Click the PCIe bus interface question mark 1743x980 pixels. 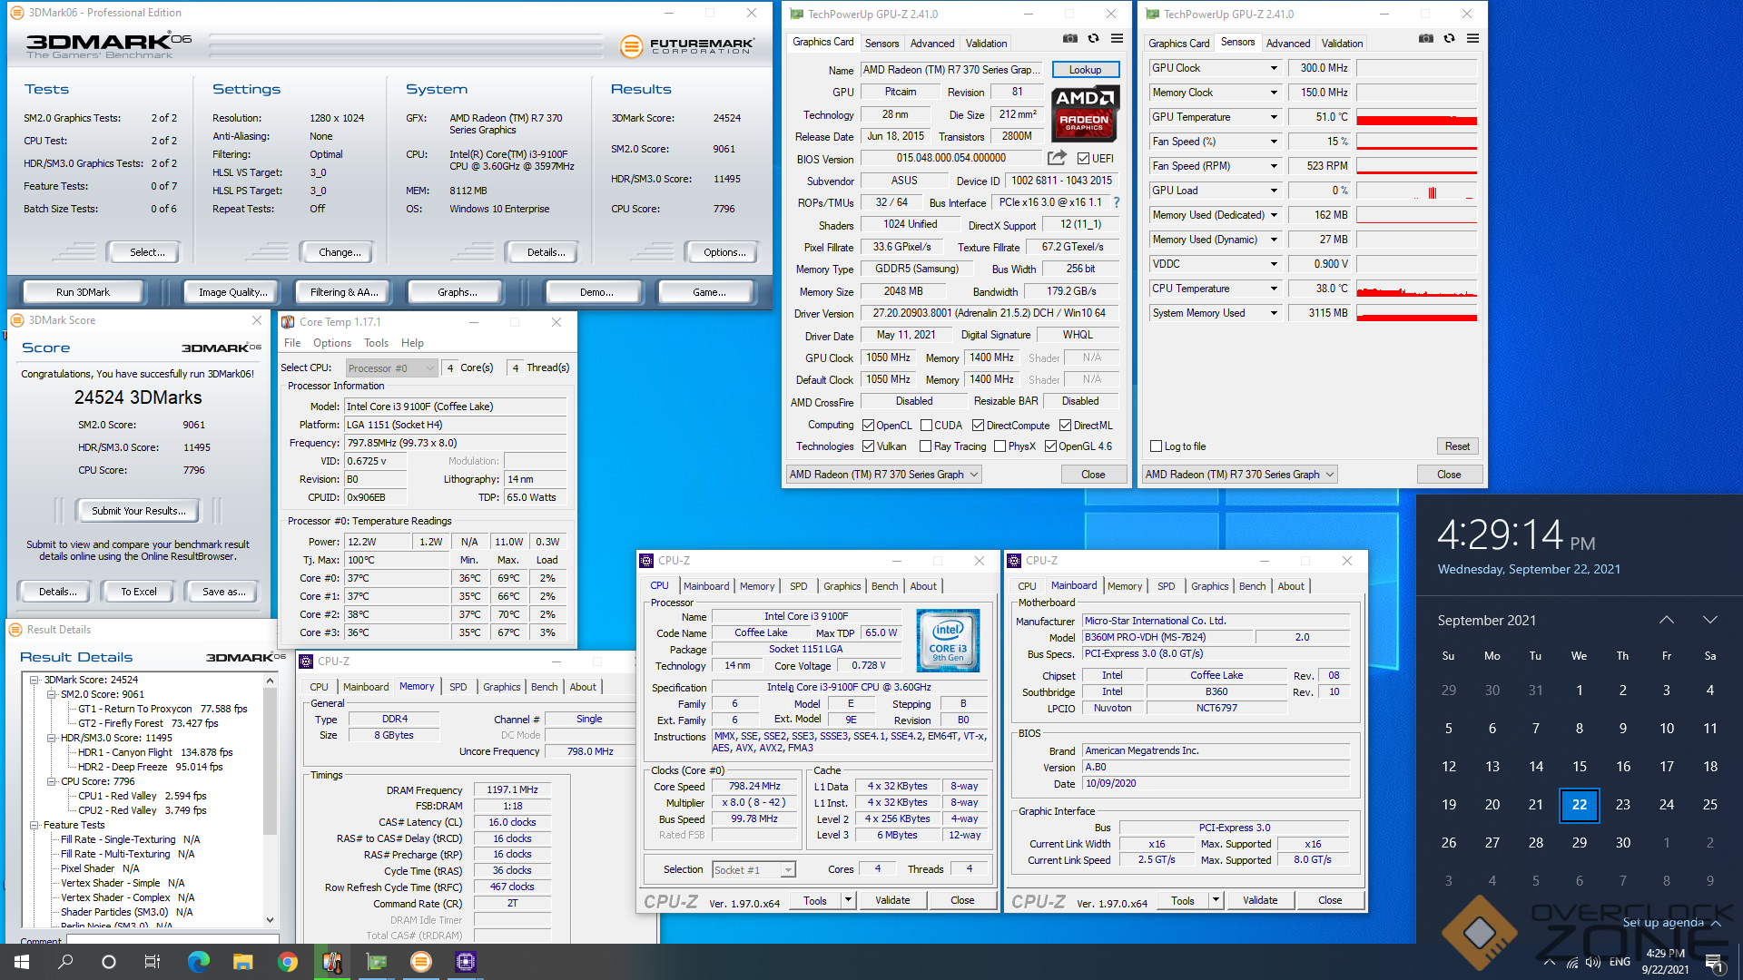pyautogui.click(x=1117, y=202)
